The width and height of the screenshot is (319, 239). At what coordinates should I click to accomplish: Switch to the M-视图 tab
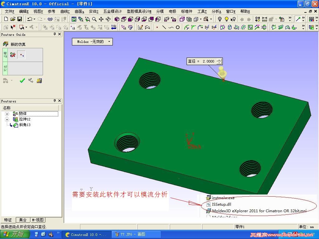click(38, 220)
